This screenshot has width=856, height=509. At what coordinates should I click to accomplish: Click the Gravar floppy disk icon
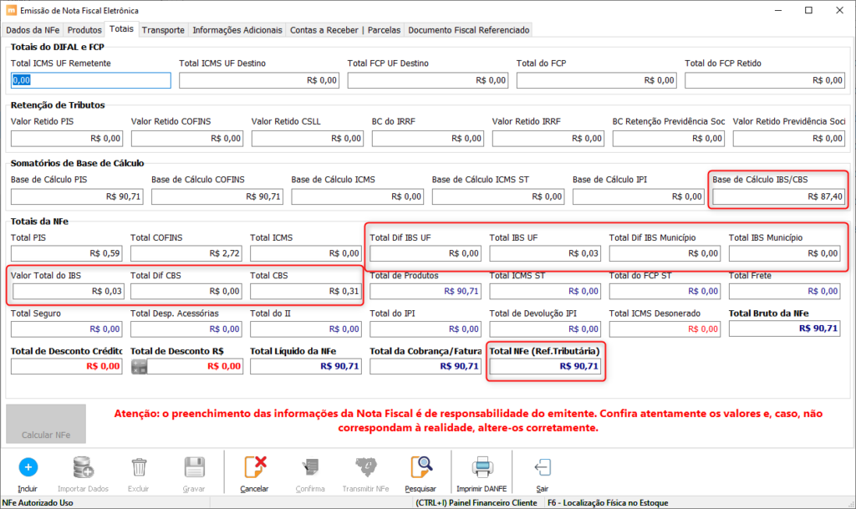tap(195, 467)
